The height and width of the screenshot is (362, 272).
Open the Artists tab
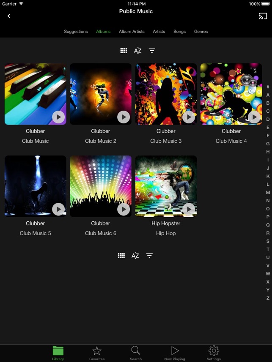point(159,32)
